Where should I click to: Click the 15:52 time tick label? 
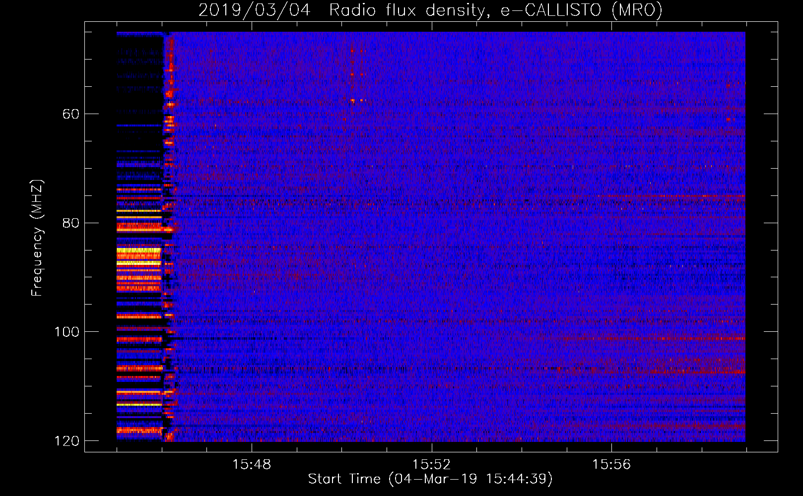coord(431,464)
